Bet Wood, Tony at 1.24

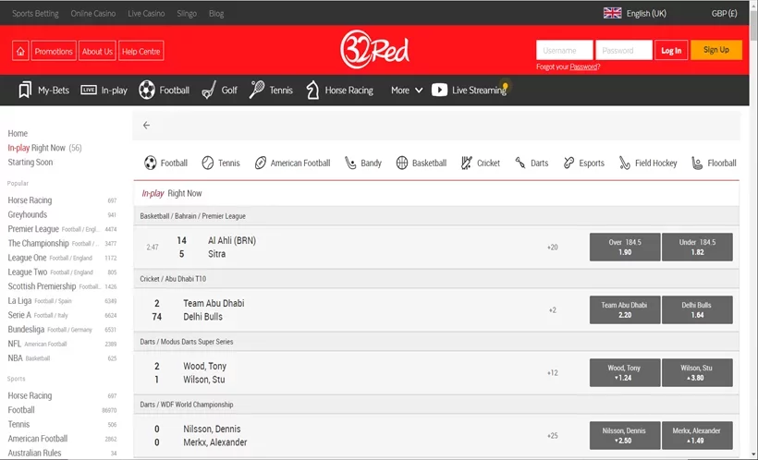[625, 372]
